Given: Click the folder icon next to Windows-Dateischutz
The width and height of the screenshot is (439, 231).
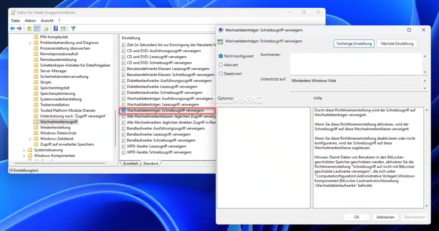Looking at the screenshot, I should point(36,133).
